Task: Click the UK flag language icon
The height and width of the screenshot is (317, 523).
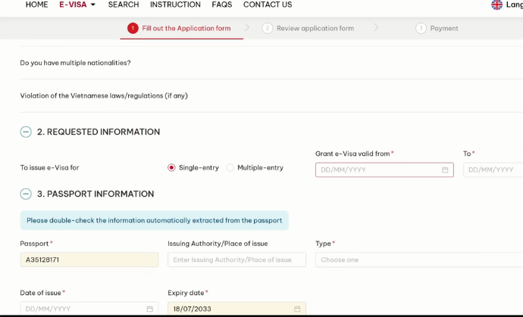Action: [496, 5]
